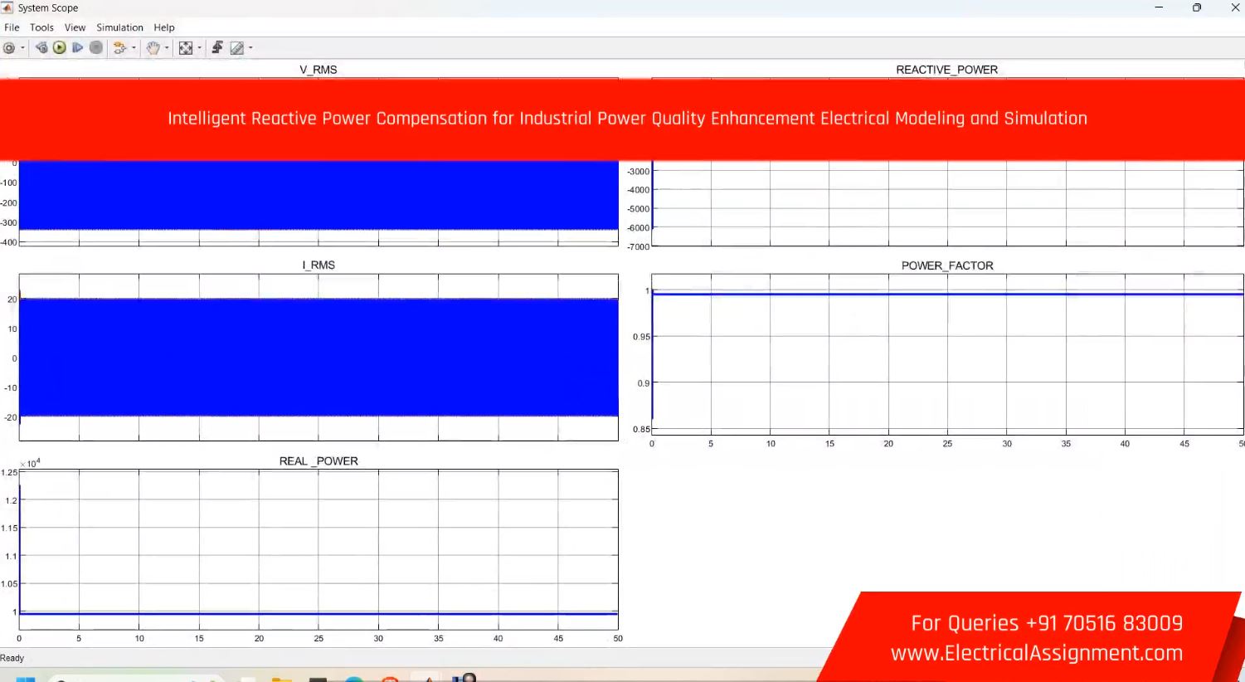Open the File menu
The image size is (1245, 682).
click(12, 27)
